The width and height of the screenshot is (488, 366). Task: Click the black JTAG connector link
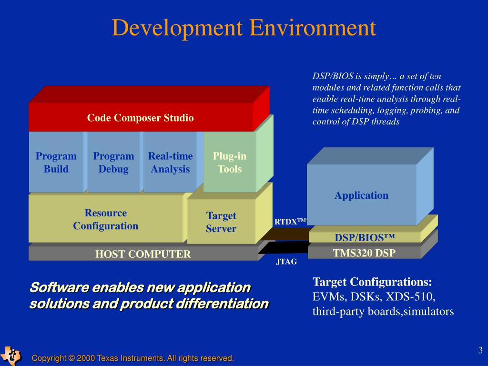[x=283, y=248]
